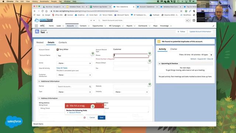The height and width of the screenshot is (133, 236).
Task: Bookmark this page with the star icon
Action: (x=181, y=11)
